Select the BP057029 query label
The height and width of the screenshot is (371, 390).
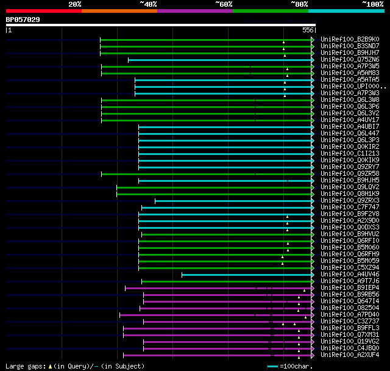click(x=23, y=20)
